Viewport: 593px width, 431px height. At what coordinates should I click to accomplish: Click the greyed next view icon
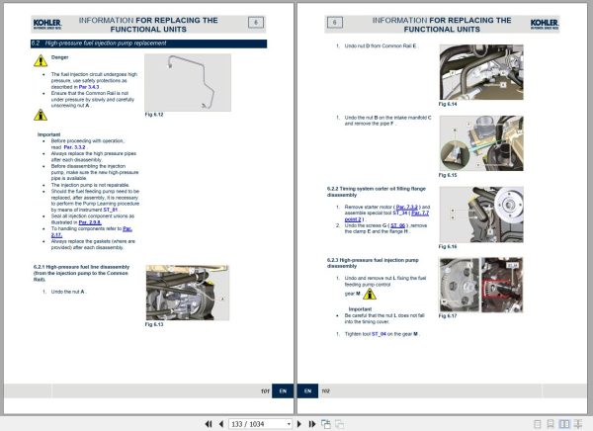[x=340, y=424]
